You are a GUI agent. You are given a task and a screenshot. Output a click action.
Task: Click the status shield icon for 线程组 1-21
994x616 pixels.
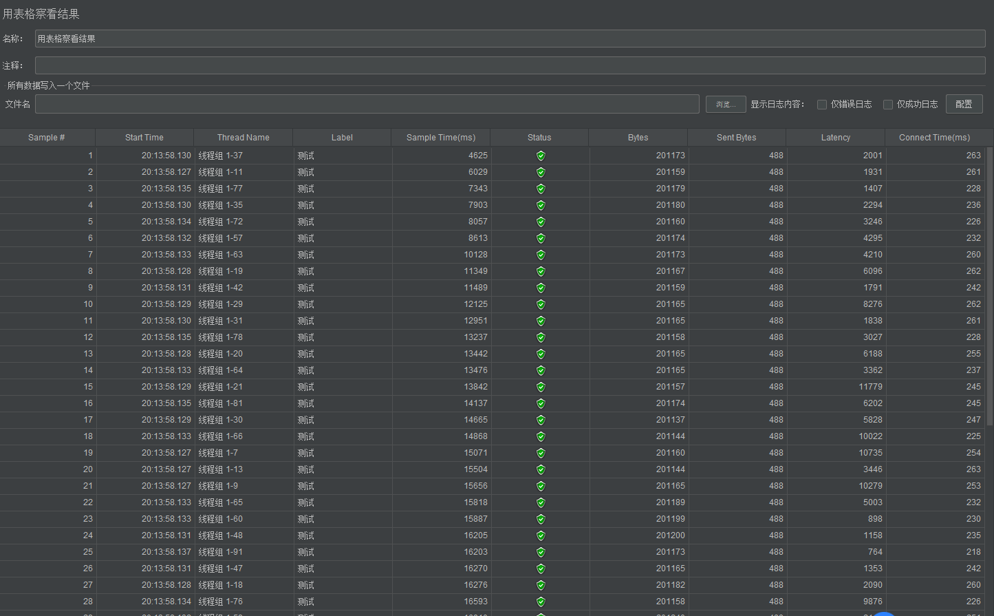(x=541, y=387)
